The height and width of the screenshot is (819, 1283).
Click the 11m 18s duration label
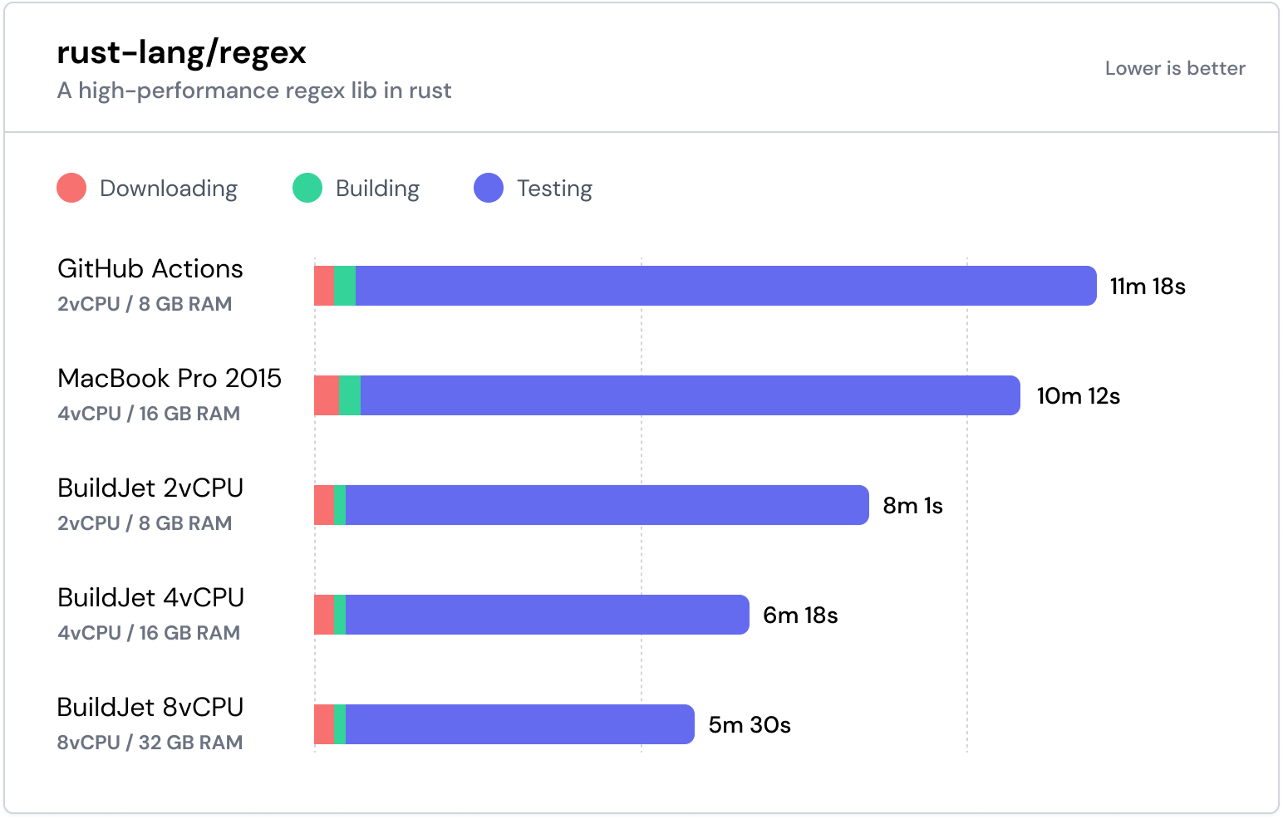pos(1148,287)
